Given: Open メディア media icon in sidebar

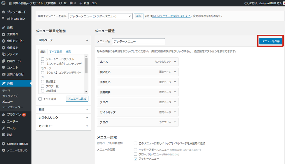Looking at the screenshot, I should (4, 54).
